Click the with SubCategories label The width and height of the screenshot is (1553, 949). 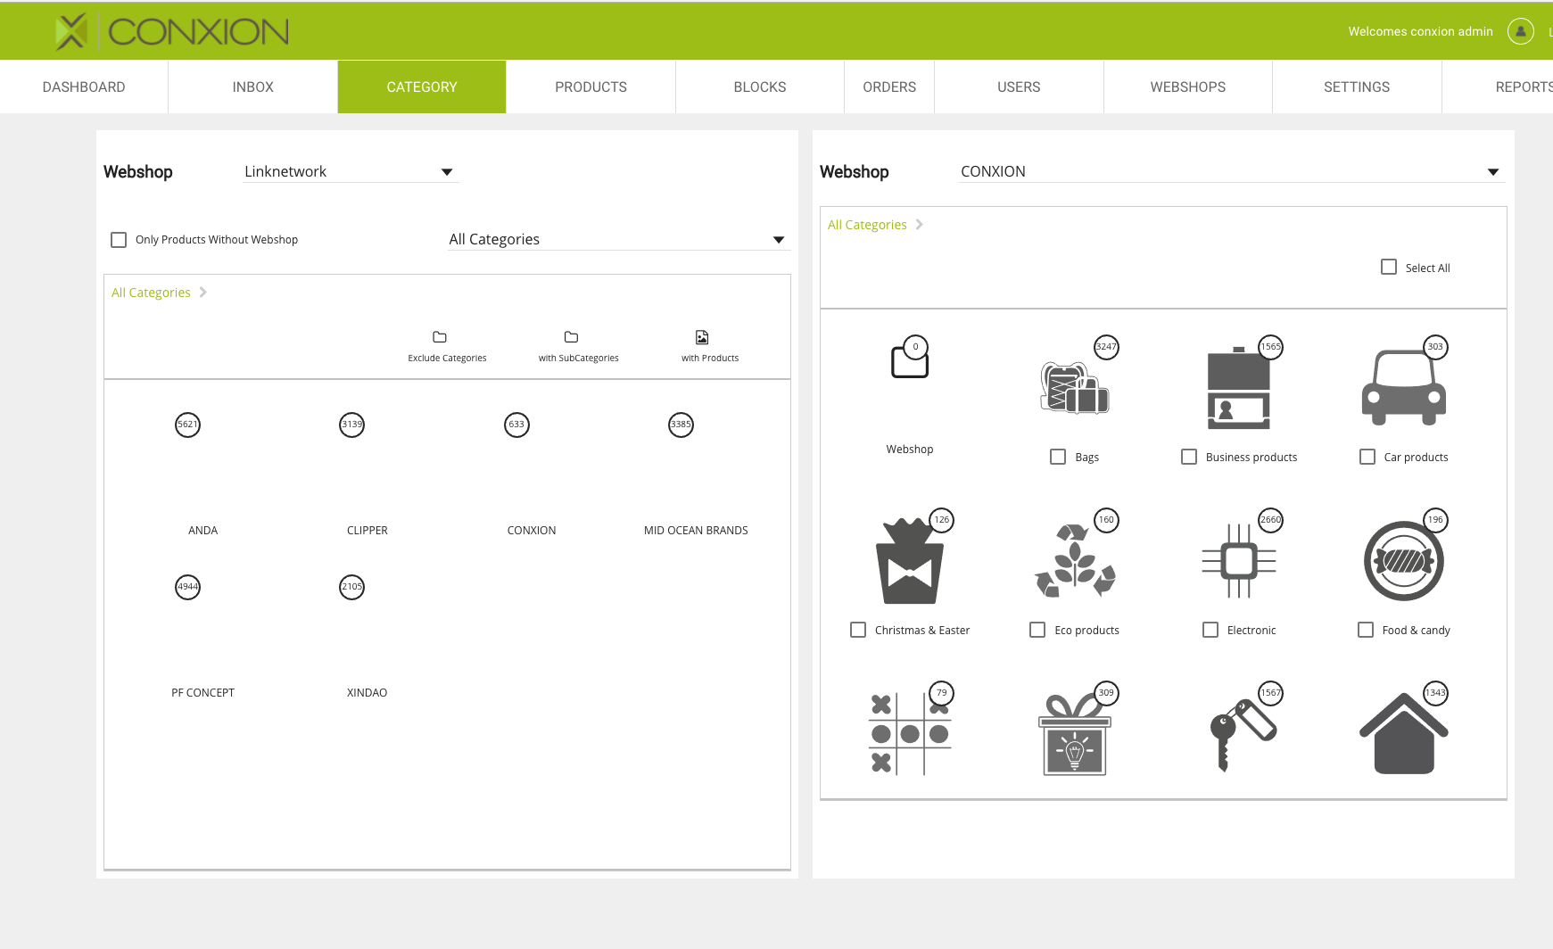click(x=578, y=359)
